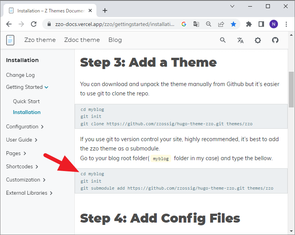The width and height of the screenshot is (295, 235).
Task: Open the GitHub icon link
Action: [x=275, y=40]
